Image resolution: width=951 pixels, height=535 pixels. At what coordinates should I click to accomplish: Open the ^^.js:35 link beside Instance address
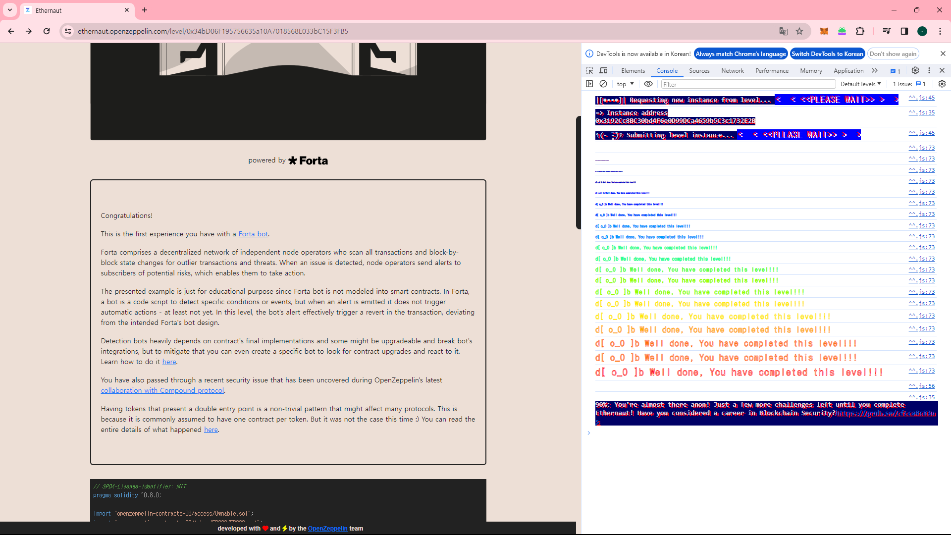922,112
